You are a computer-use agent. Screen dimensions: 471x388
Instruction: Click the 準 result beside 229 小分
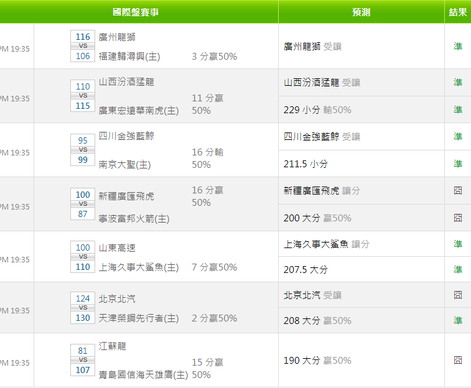458,110
